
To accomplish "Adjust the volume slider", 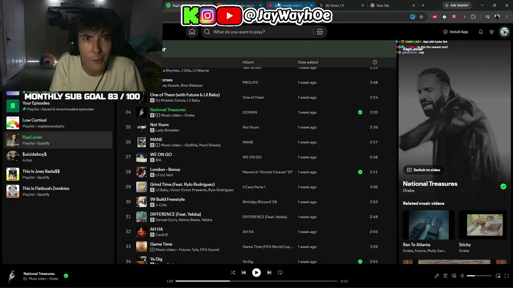I will pyautogui.click(x=479, y=276).
